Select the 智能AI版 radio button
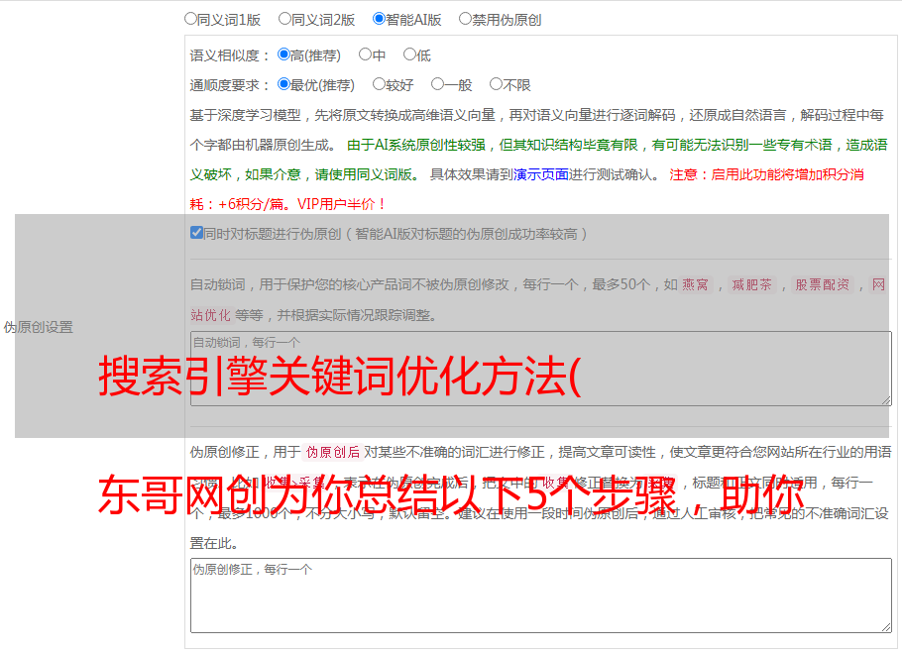903x652 pixels. (379, 18)
